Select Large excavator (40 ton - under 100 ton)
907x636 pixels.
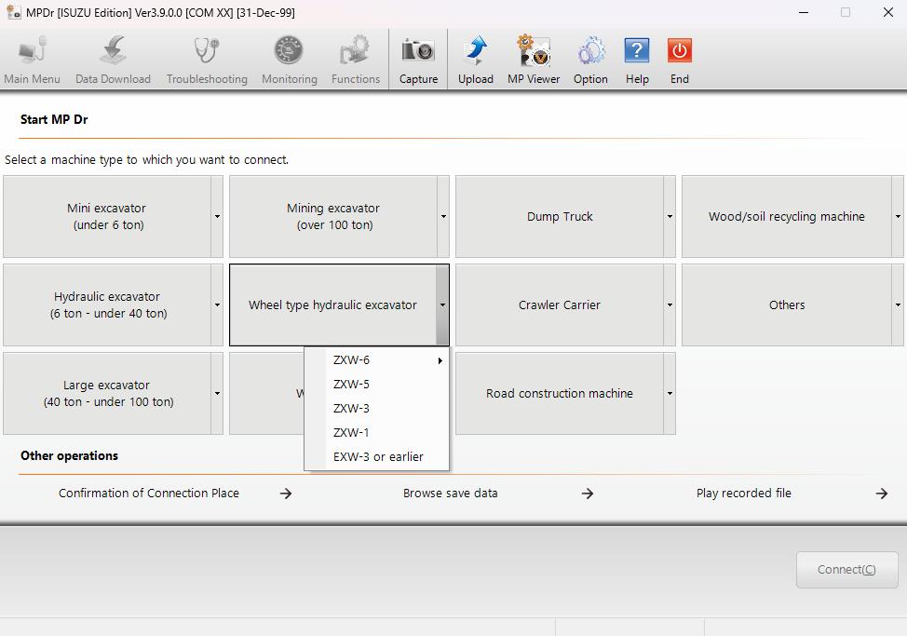click(x=107, y=393)
